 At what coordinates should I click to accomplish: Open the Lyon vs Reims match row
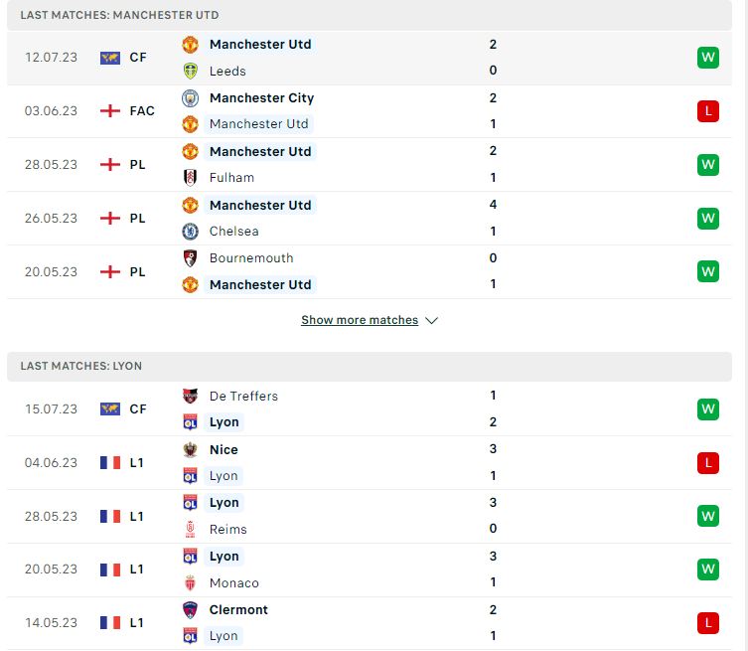click(370, 516)
